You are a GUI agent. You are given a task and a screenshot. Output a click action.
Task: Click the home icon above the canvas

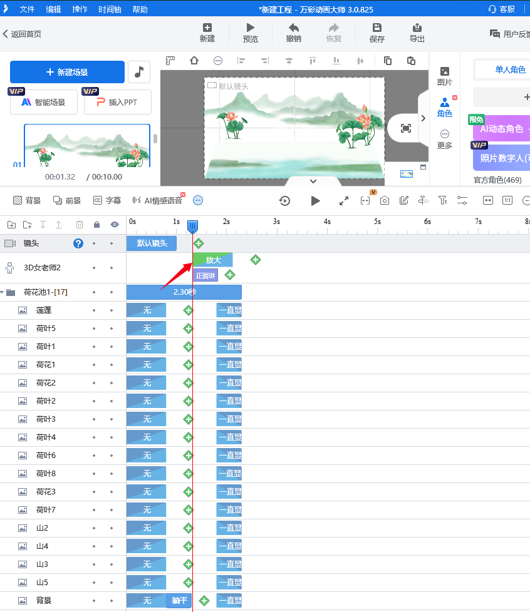point(194,61)
